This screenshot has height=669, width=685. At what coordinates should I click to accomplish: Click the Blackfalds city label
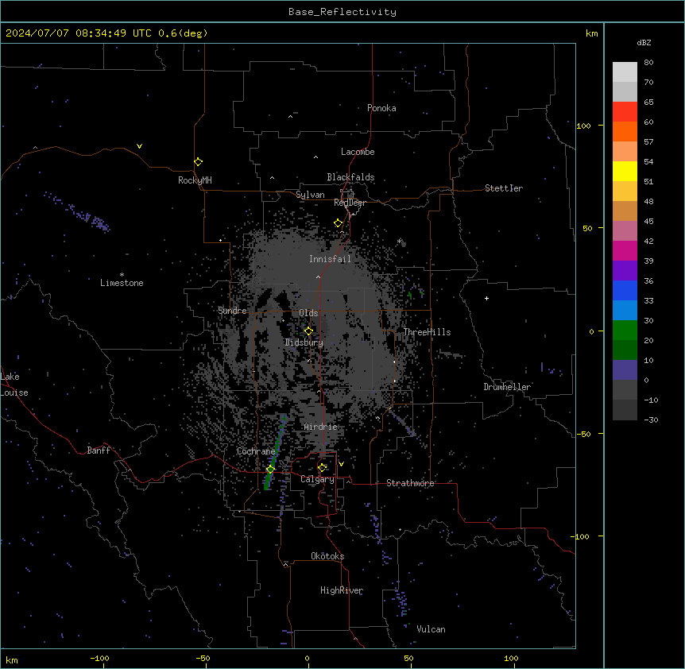[350, 177]
